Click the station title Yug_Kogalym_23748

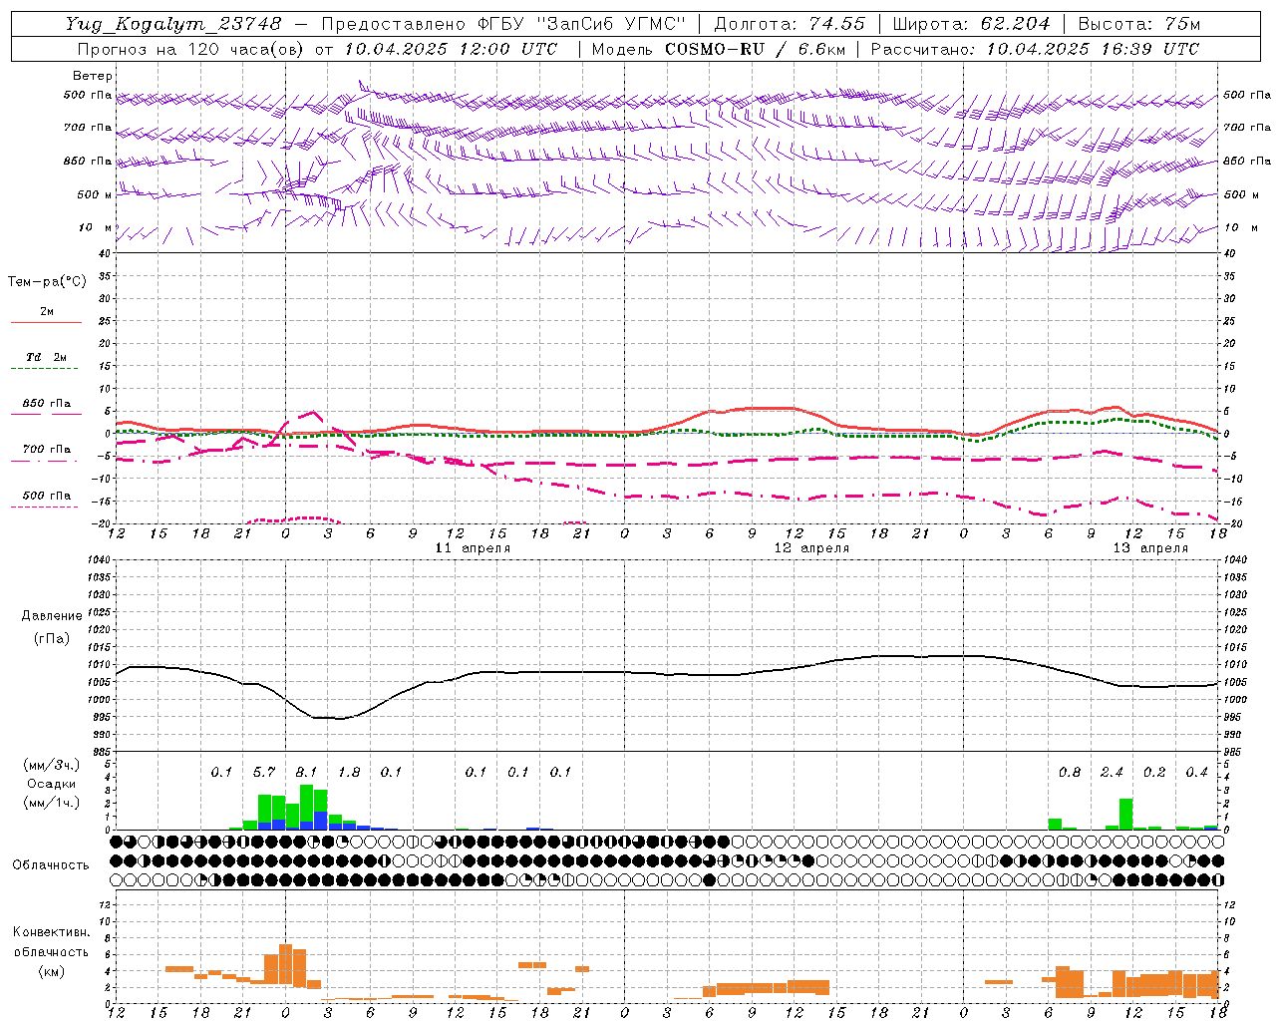coord(173,24)
